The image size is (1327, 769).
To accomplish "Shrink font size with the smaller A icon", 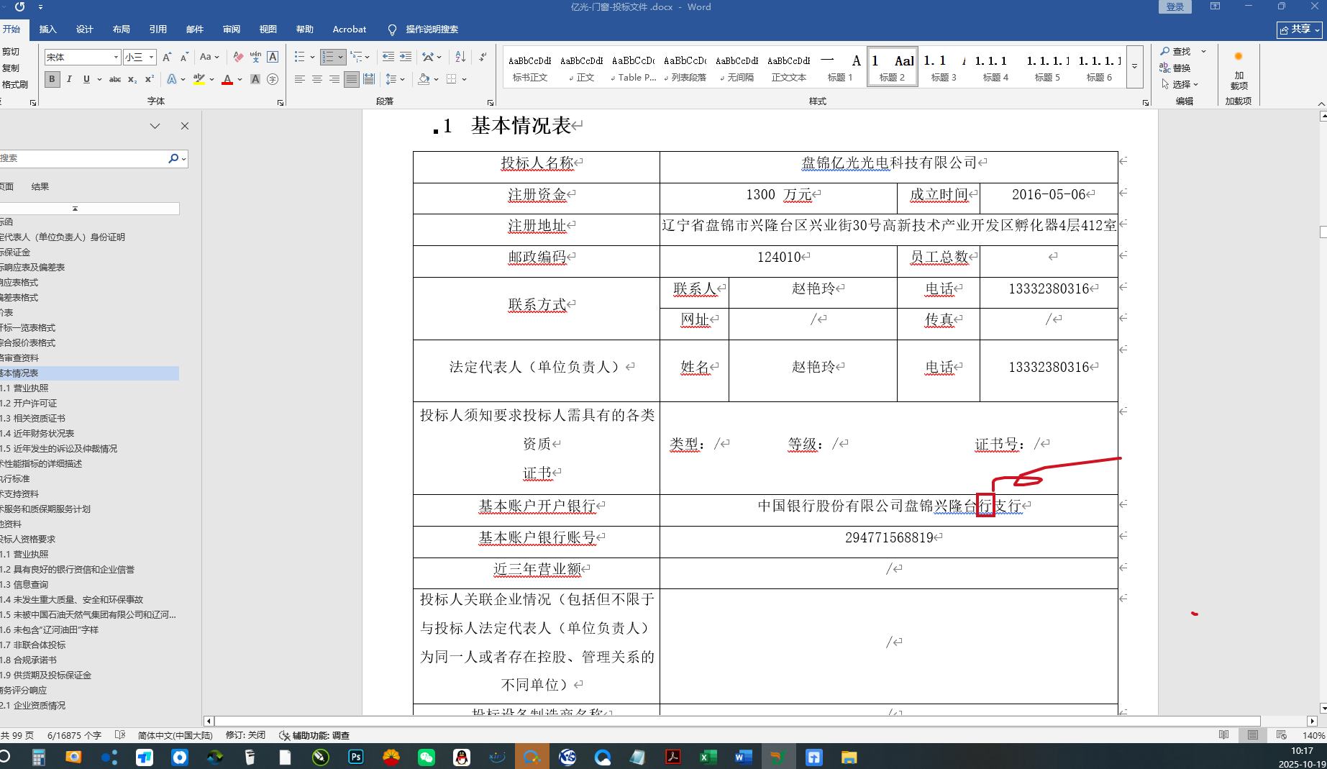I will click(184, 57).
